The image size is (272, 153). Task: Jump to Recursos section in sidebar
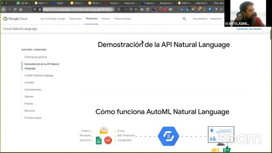[x=30, y=111]
